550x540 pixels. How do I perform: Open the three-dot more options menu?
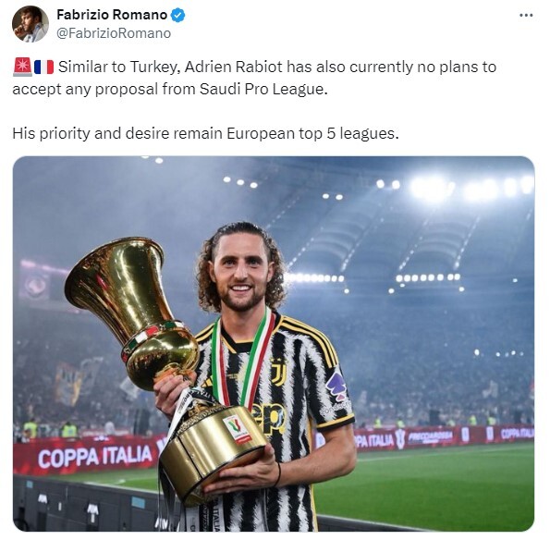526,15
